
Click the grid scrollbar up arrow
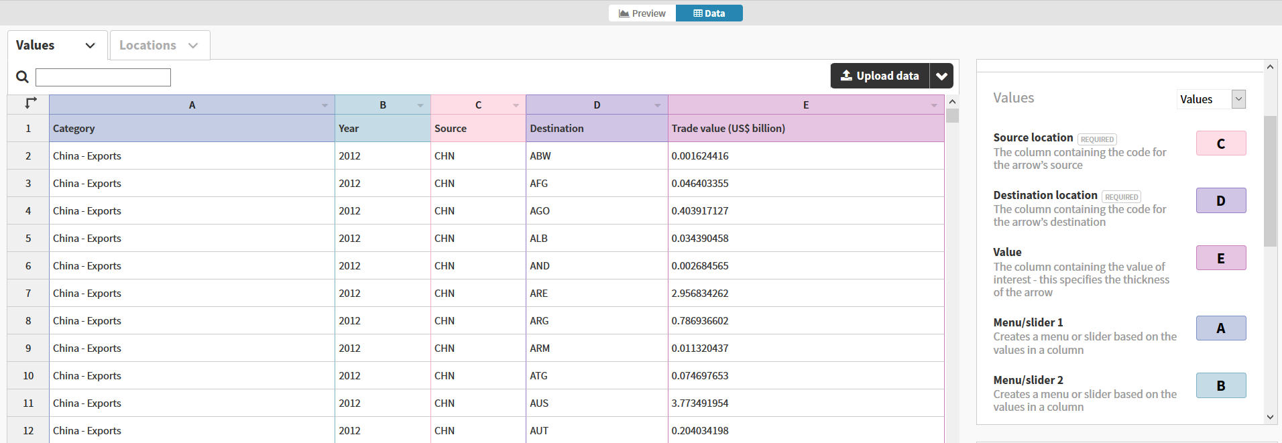point(952,101)
